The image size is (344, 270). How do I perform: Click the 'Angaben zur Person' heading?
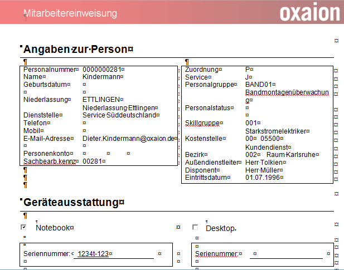coord(76,50)
